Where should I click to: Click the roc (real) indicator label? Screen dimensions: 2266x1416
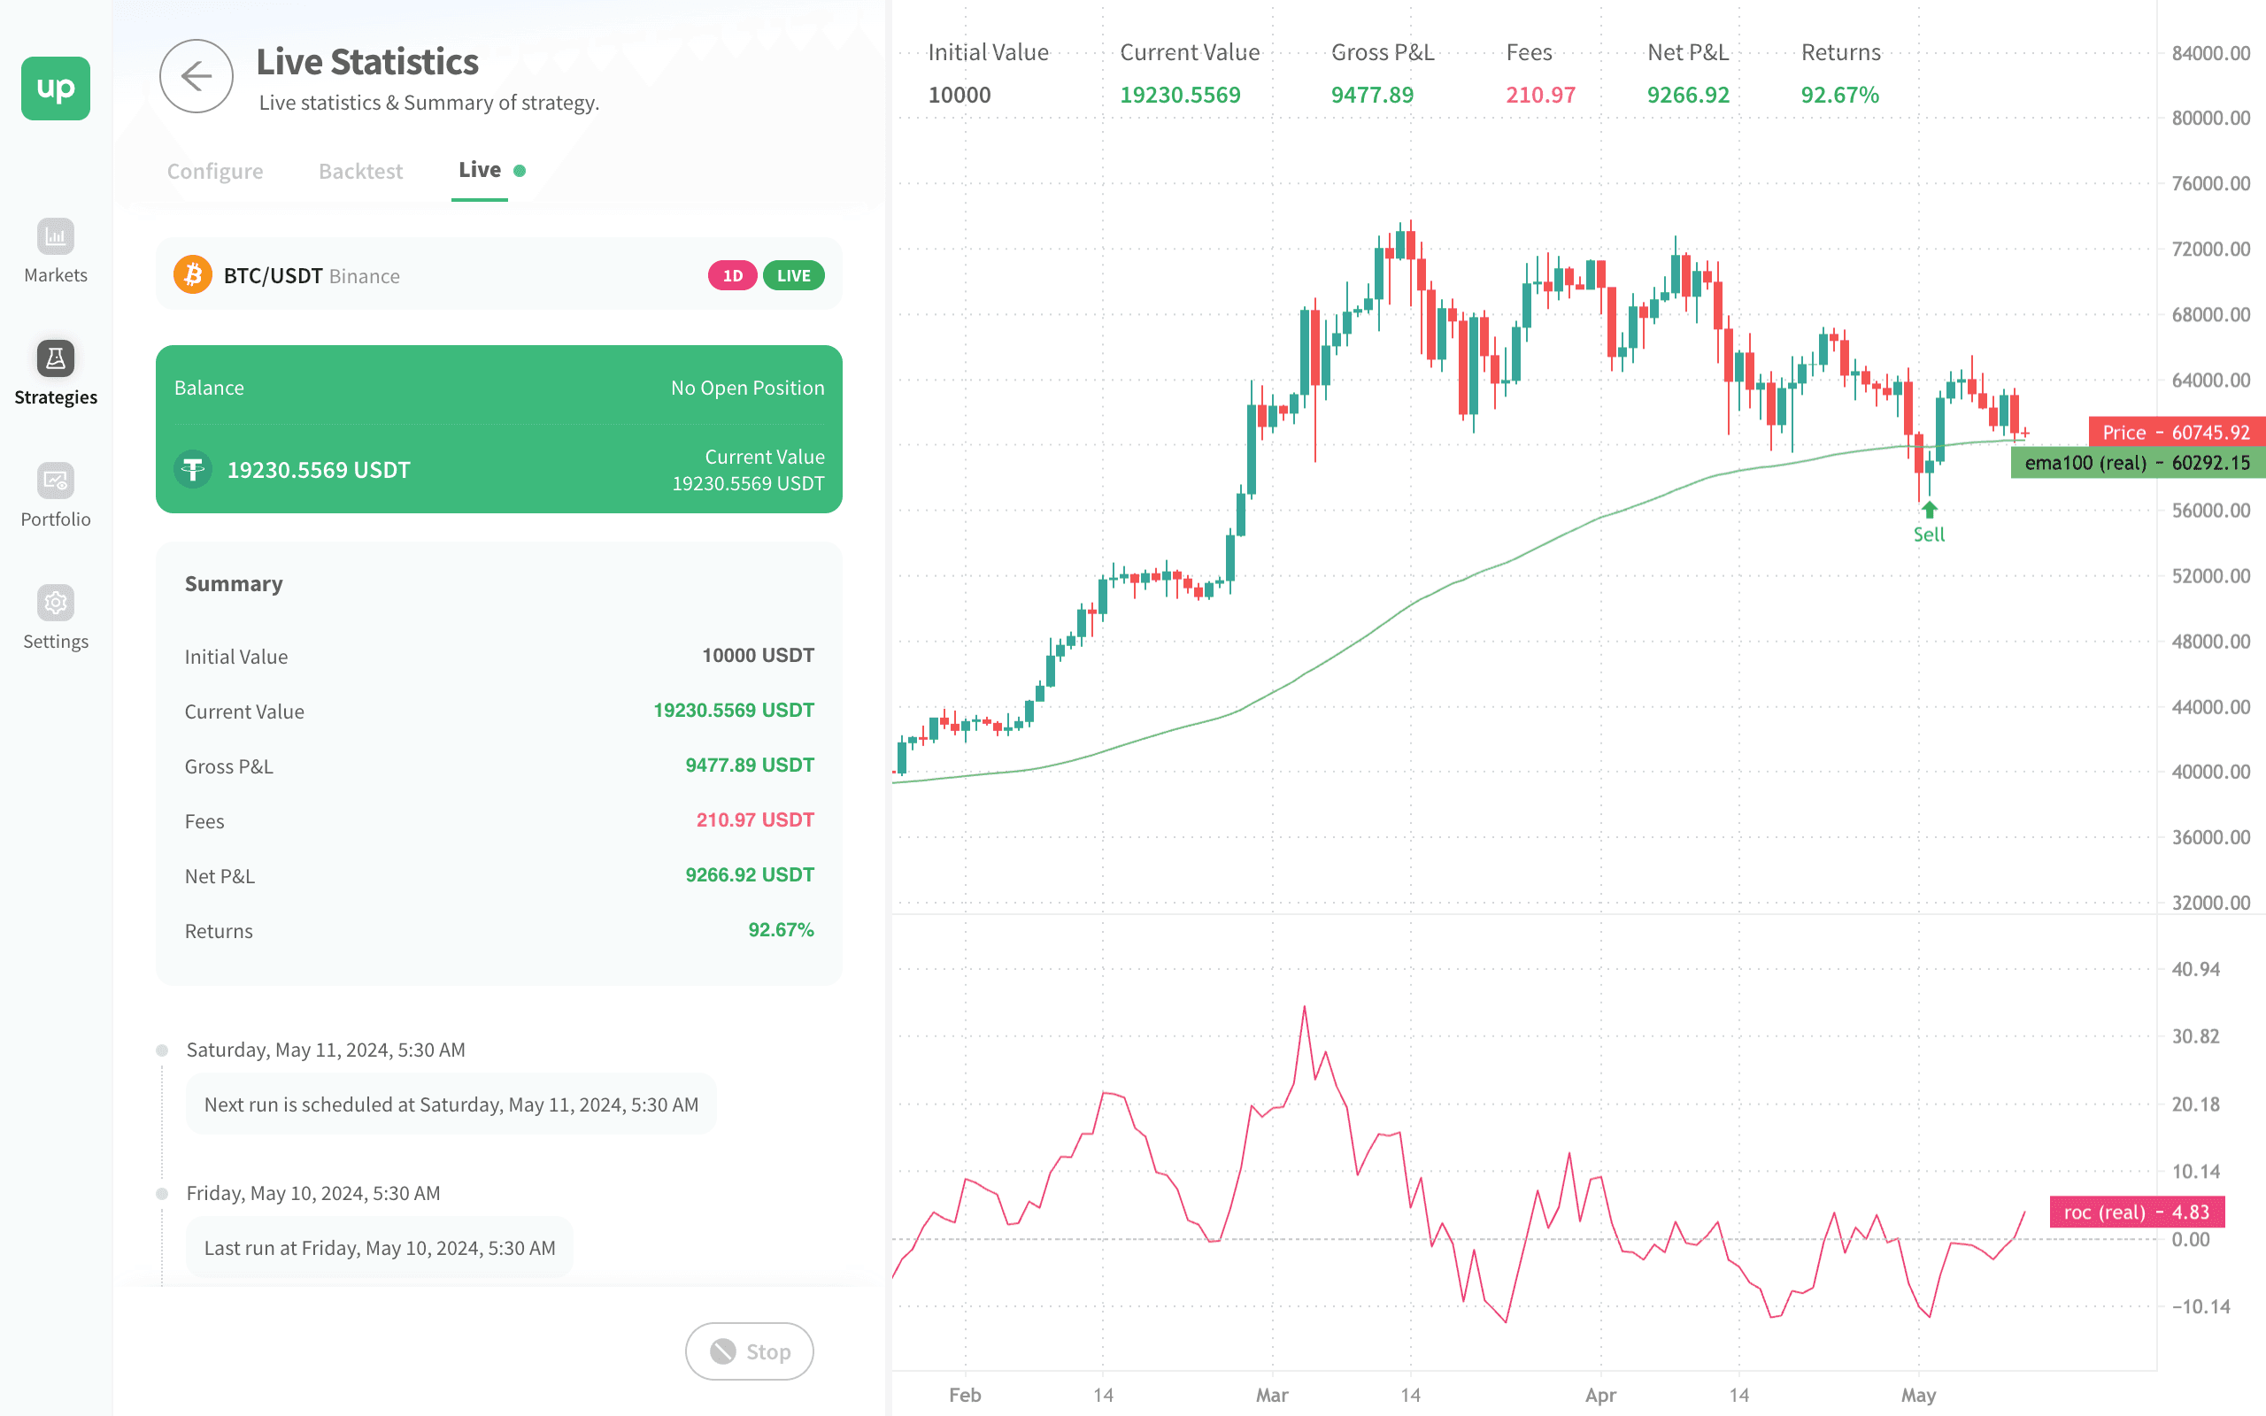tap(2136, 1212)
